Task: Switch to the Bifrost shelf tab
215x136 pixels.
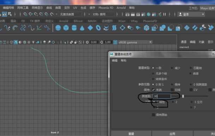Action: pyautogui.click(x=78, y=21)
